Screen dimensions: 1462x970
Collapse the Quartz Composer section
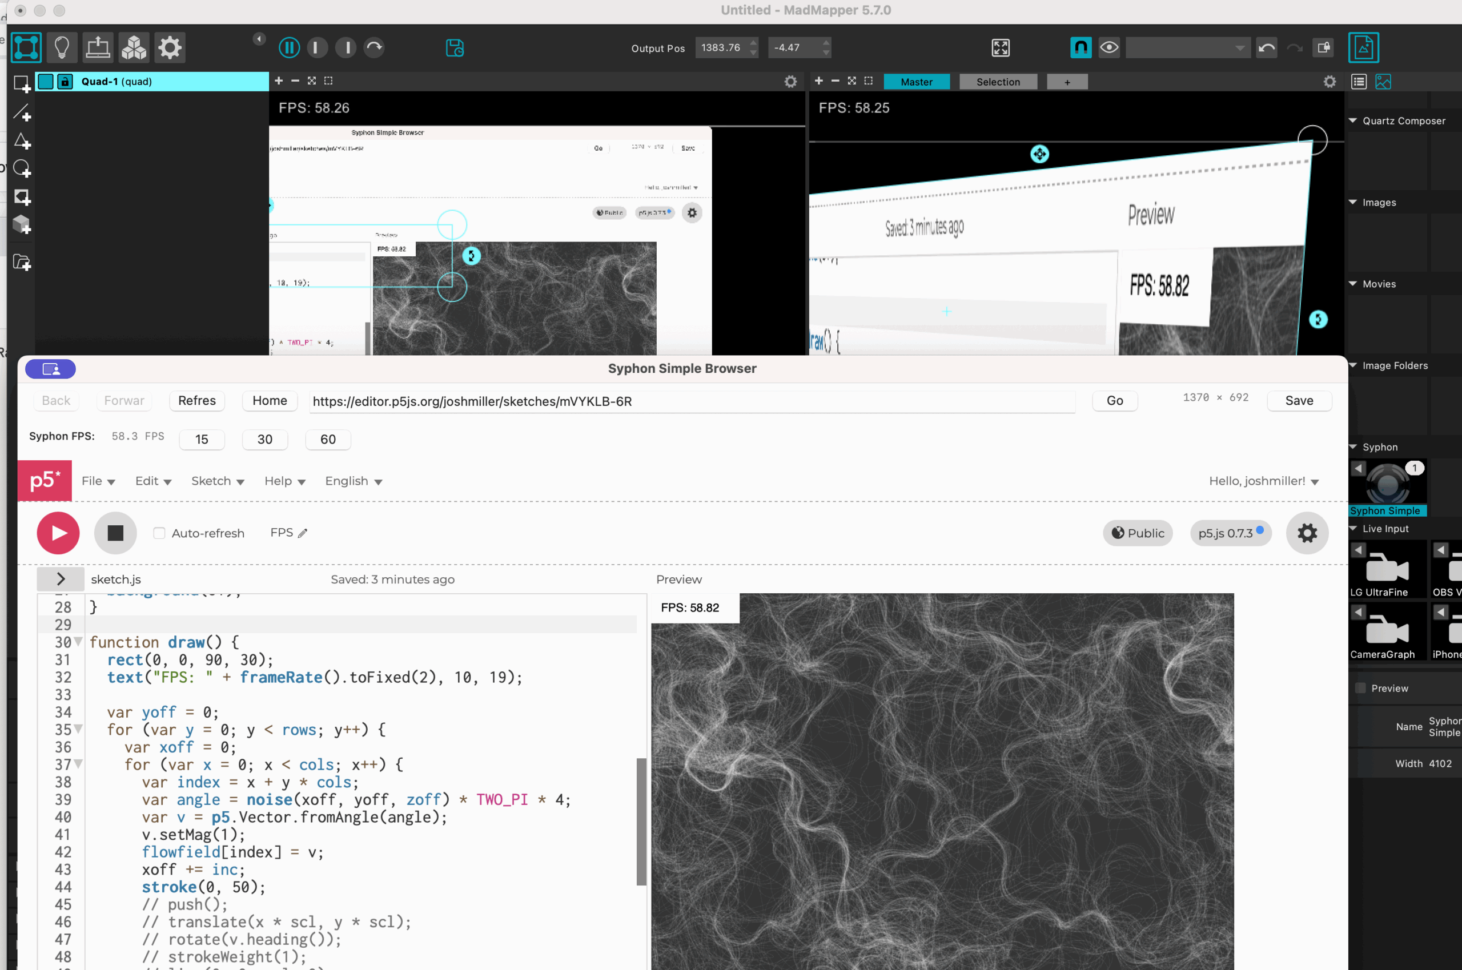coord(1353,120)
